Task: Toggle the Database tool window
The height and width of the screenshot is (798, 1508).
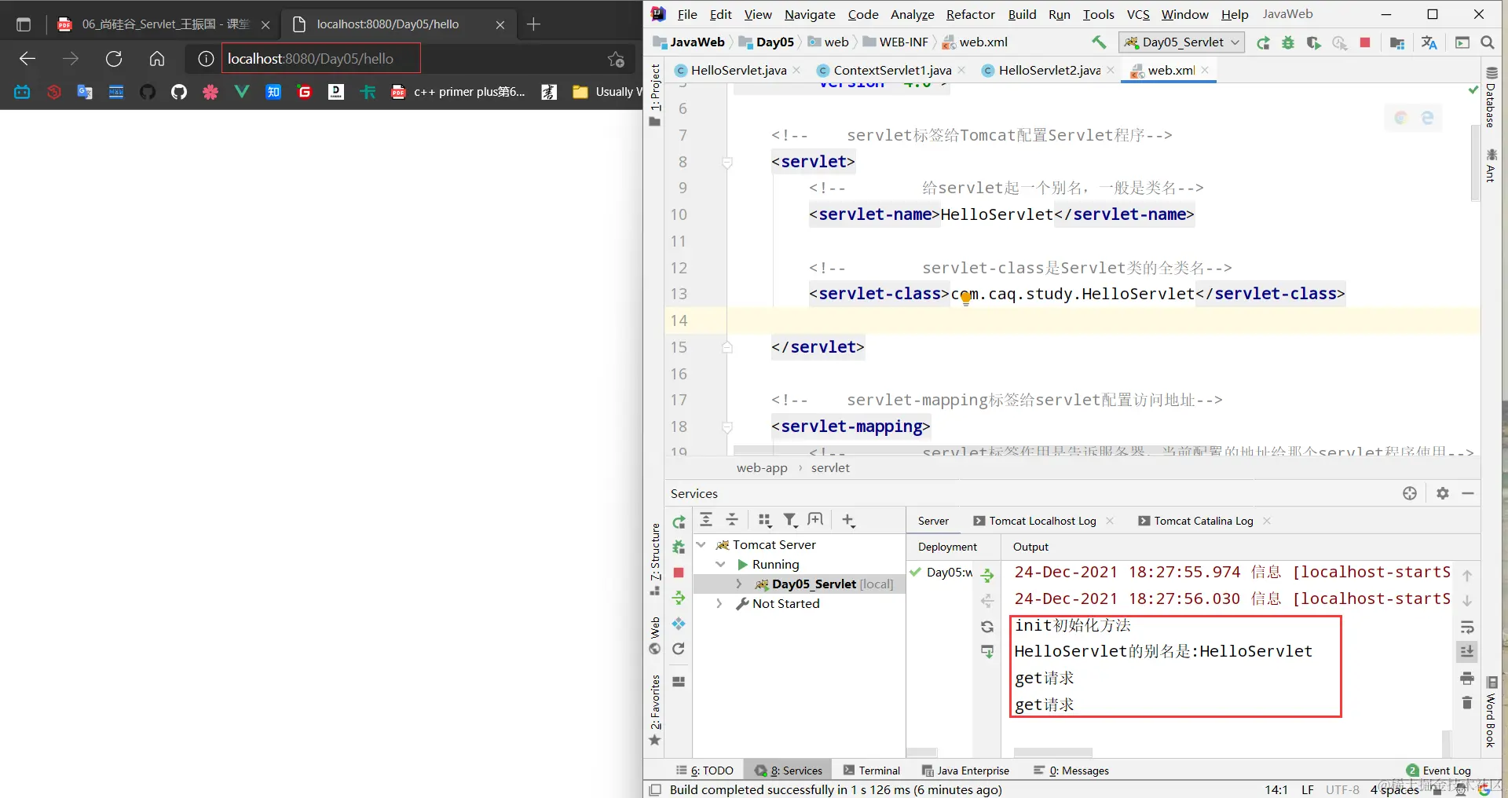Action: [x=1491, y=97]
